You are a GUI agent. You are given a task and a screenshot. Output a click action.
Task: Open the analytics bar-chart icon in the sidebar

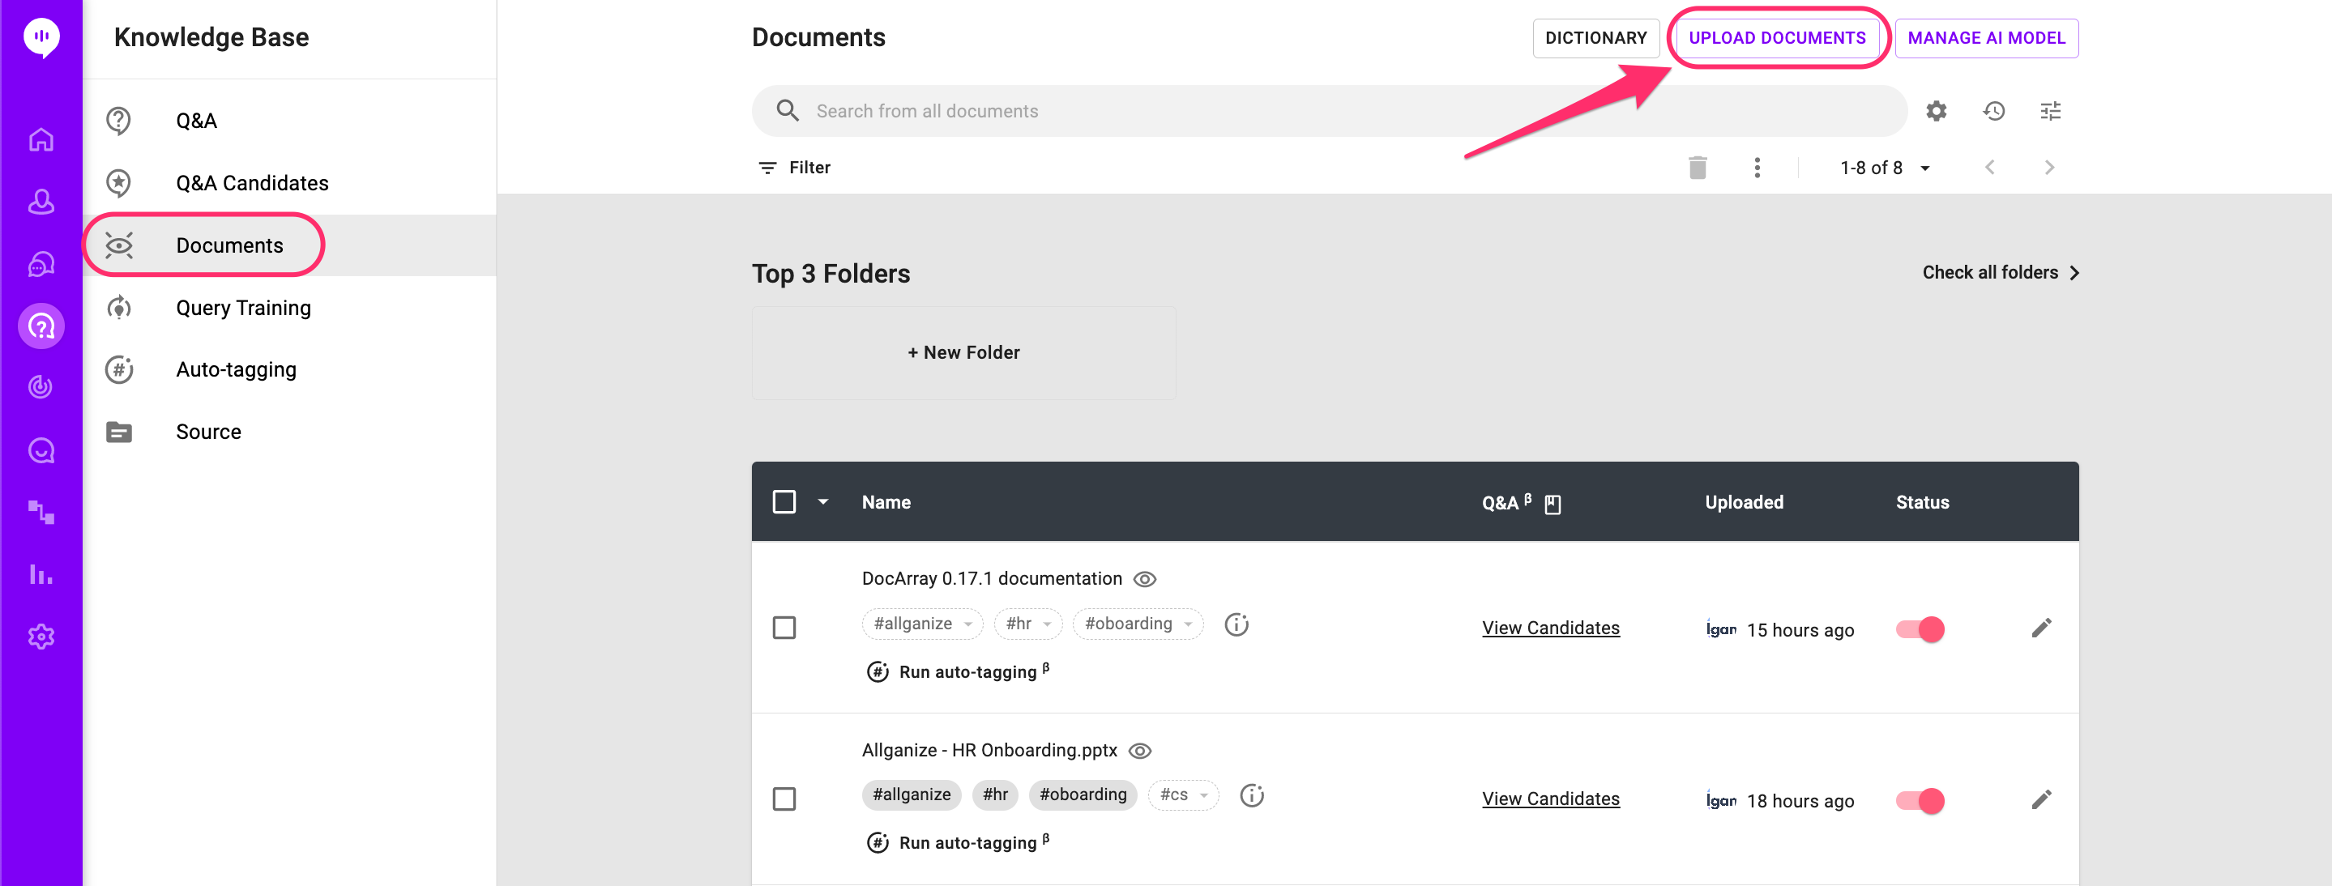tap(41, 575)
